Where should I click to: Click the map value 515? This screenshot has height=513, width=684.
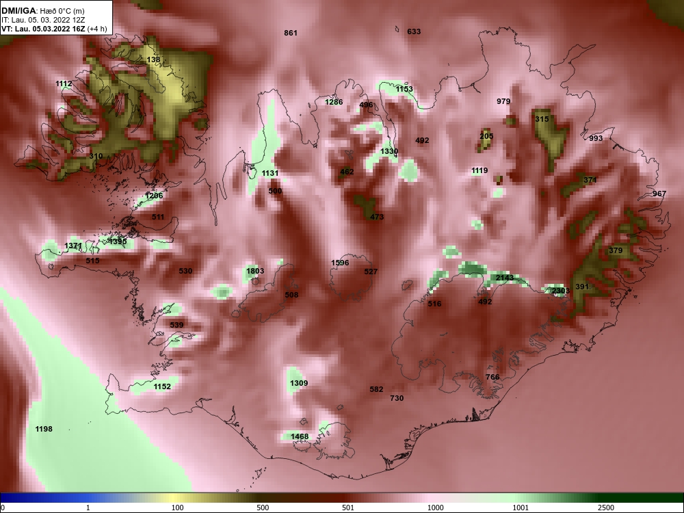[92, 261]
